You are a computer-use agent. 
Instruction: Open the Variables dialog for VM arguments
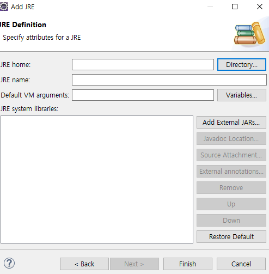(x=242, y=95)
